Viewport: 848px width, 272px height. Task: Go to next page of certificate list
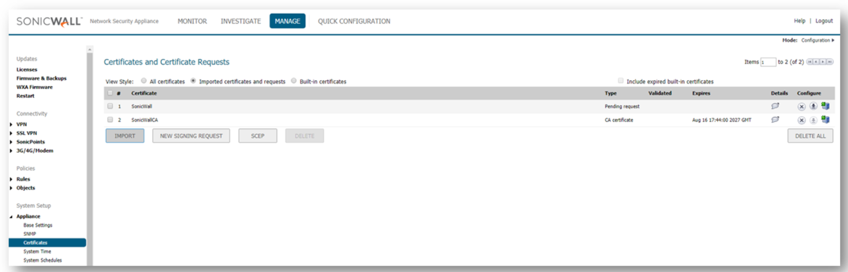click(x=823, y=62)
